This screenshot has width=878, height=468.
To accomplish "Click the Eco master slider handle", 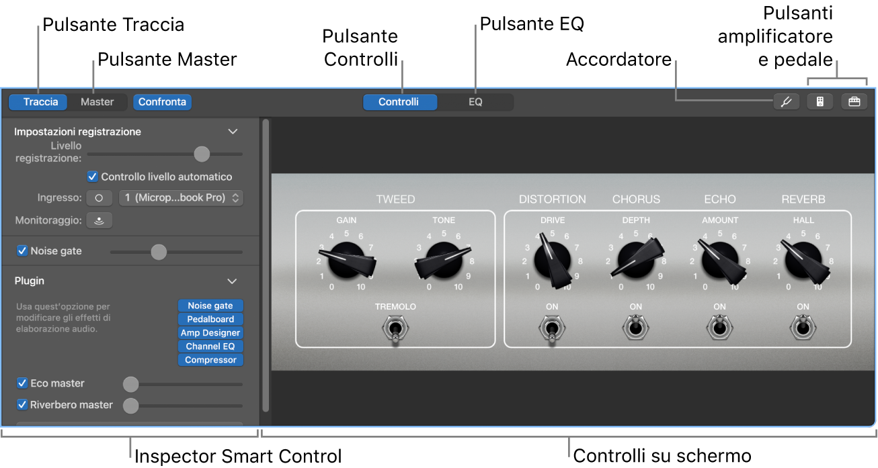I will 130,384.
